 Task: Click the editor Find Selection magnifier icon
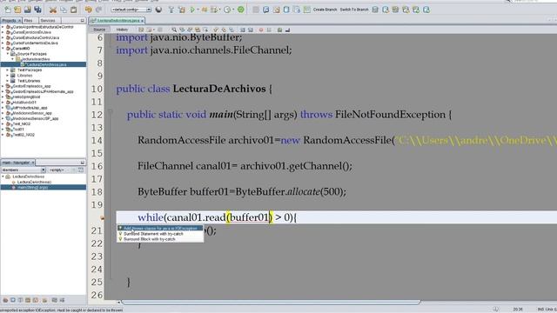point(174,30)
